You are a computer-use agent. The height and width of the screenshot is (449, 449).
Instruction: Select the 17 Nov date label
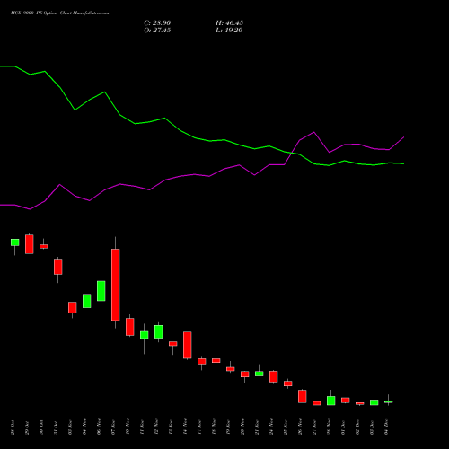[x=199, y=427]
